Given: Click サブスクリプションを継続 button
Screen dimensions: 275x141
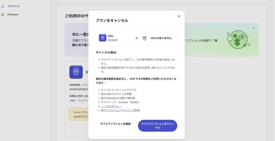Looking at the screenshot, I should click(x=115, y=124).
